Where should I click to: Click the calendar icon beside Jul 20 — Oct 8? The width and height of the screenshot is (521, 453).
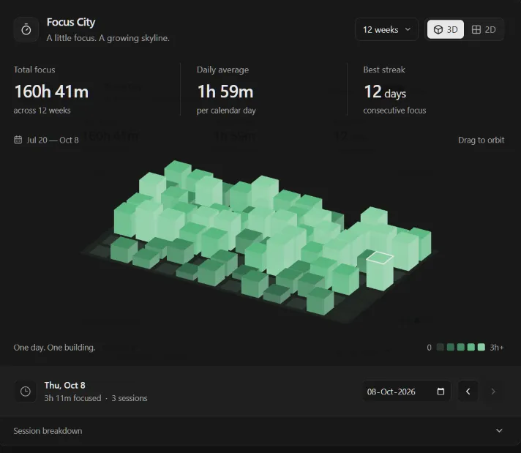18,140
